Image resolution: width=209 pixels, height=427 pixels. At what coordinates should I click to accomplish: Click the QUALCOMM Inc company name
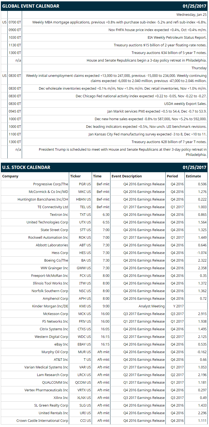click(x=55, y=383)
